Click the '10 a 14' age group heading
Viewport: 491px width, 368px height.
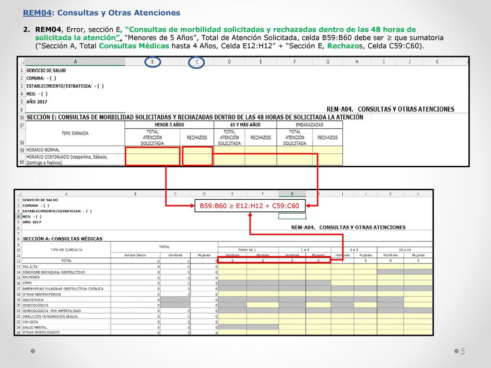coord(405,250)
